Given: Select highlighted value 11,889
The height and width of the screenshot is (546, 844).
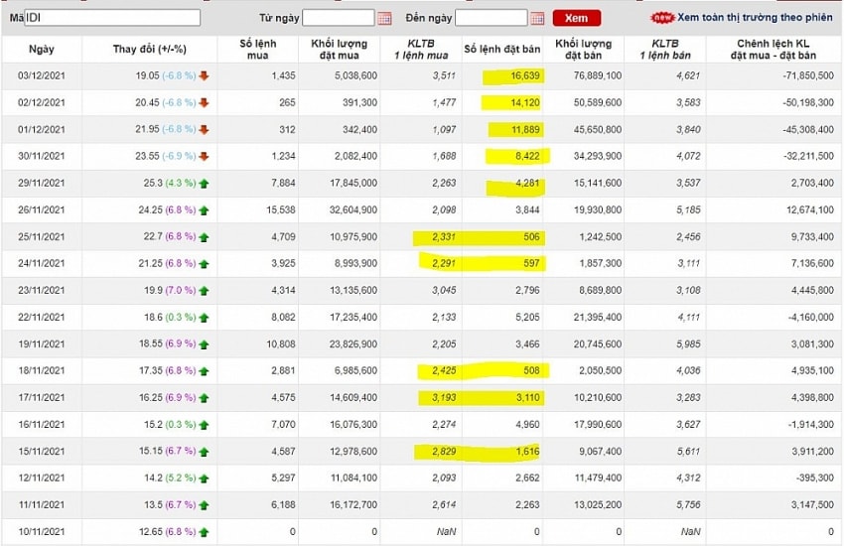Looking at the screenshot, I should (x=525, y=130).
